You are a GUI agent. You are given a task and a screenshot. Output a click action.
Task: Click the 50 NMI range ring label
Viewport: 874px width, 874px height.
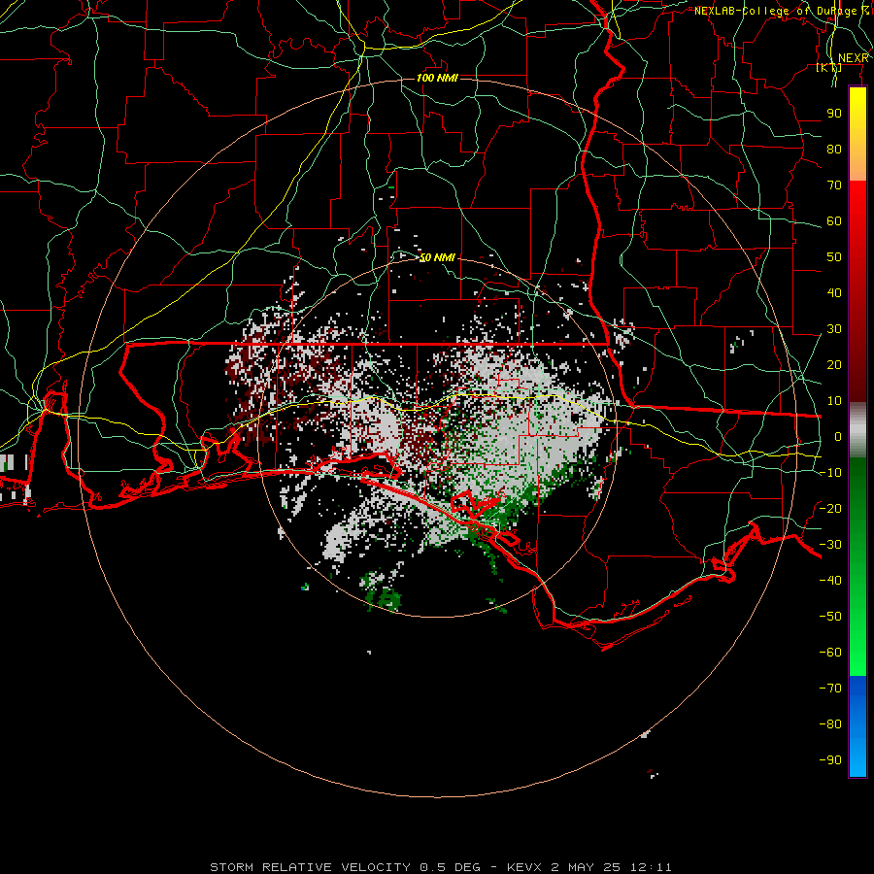(438, 257)
